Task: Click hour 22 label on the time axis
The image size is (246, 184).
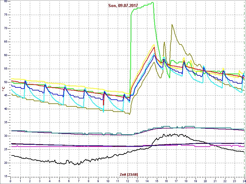Action: click(x=225, y=181)
